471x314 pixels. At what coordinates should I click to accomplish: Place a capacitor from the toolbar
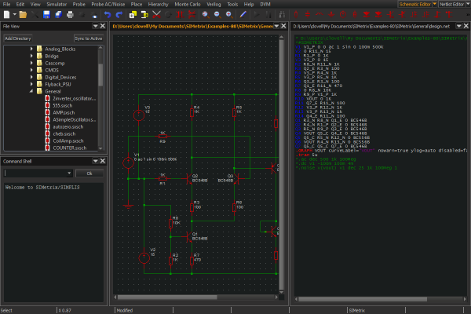click(x=308, y=14)
